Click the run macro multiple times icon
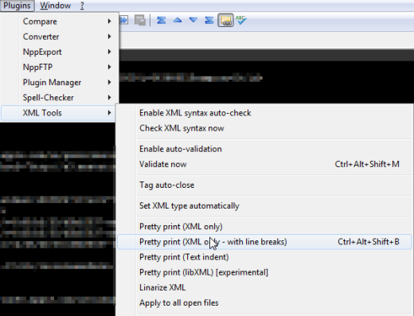414x316 pixels. [123, 20]
